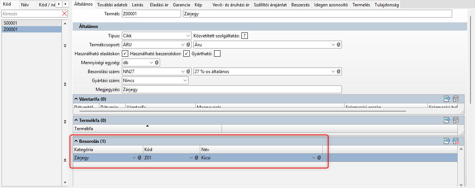Image resolution: width=475 pixels, height=188 pixels.
Task: Select product S00001 in the list
Action: click(x=31, y=23)
